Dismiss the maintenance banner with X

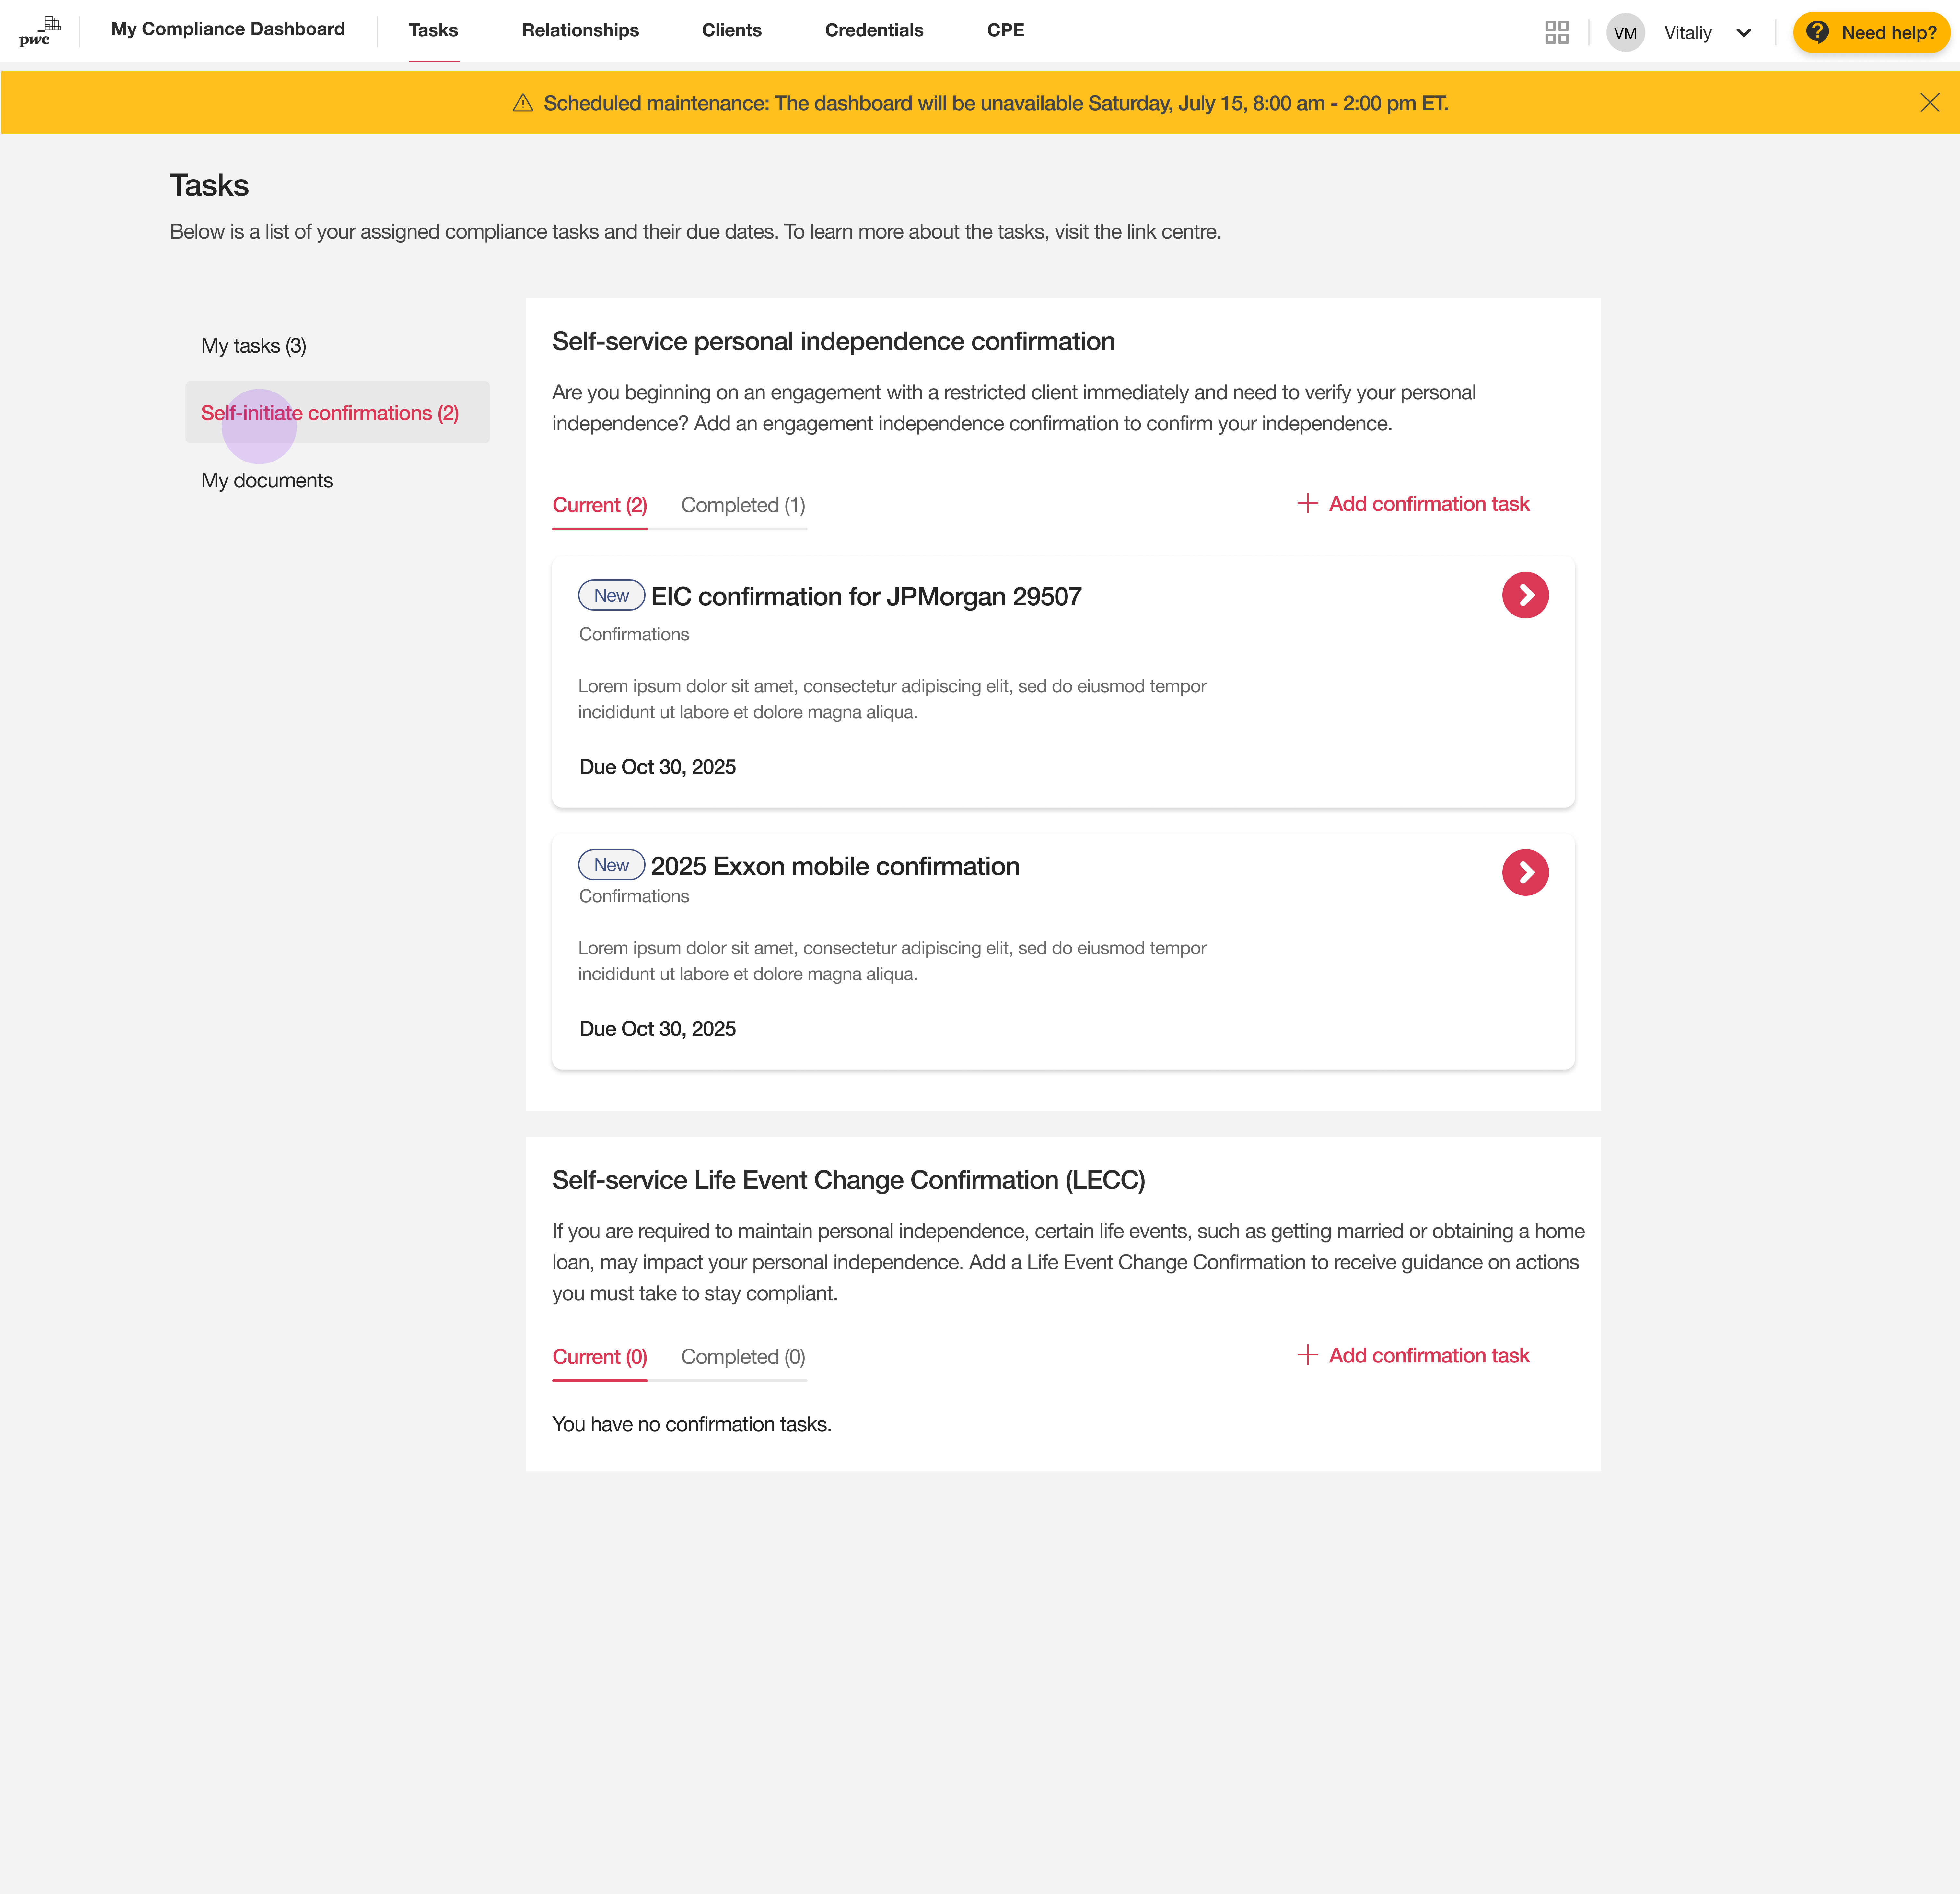coord(1929,103)
